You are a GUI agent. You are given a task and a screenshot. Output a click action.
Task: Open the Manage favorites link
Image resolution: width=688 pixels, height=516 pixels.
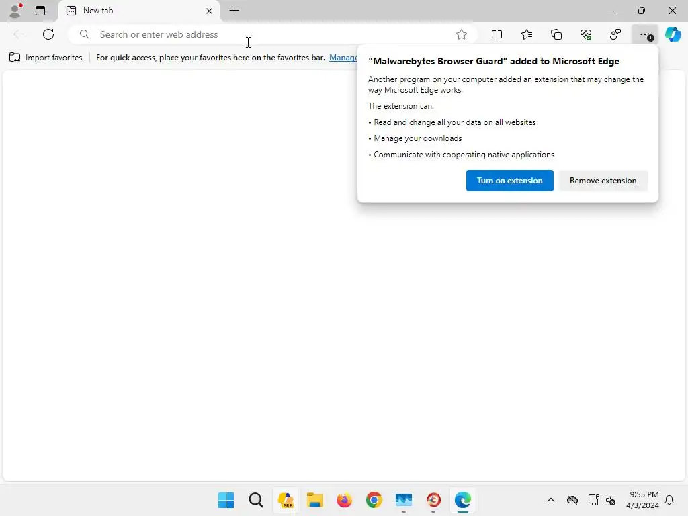click(x=343, y=58)
